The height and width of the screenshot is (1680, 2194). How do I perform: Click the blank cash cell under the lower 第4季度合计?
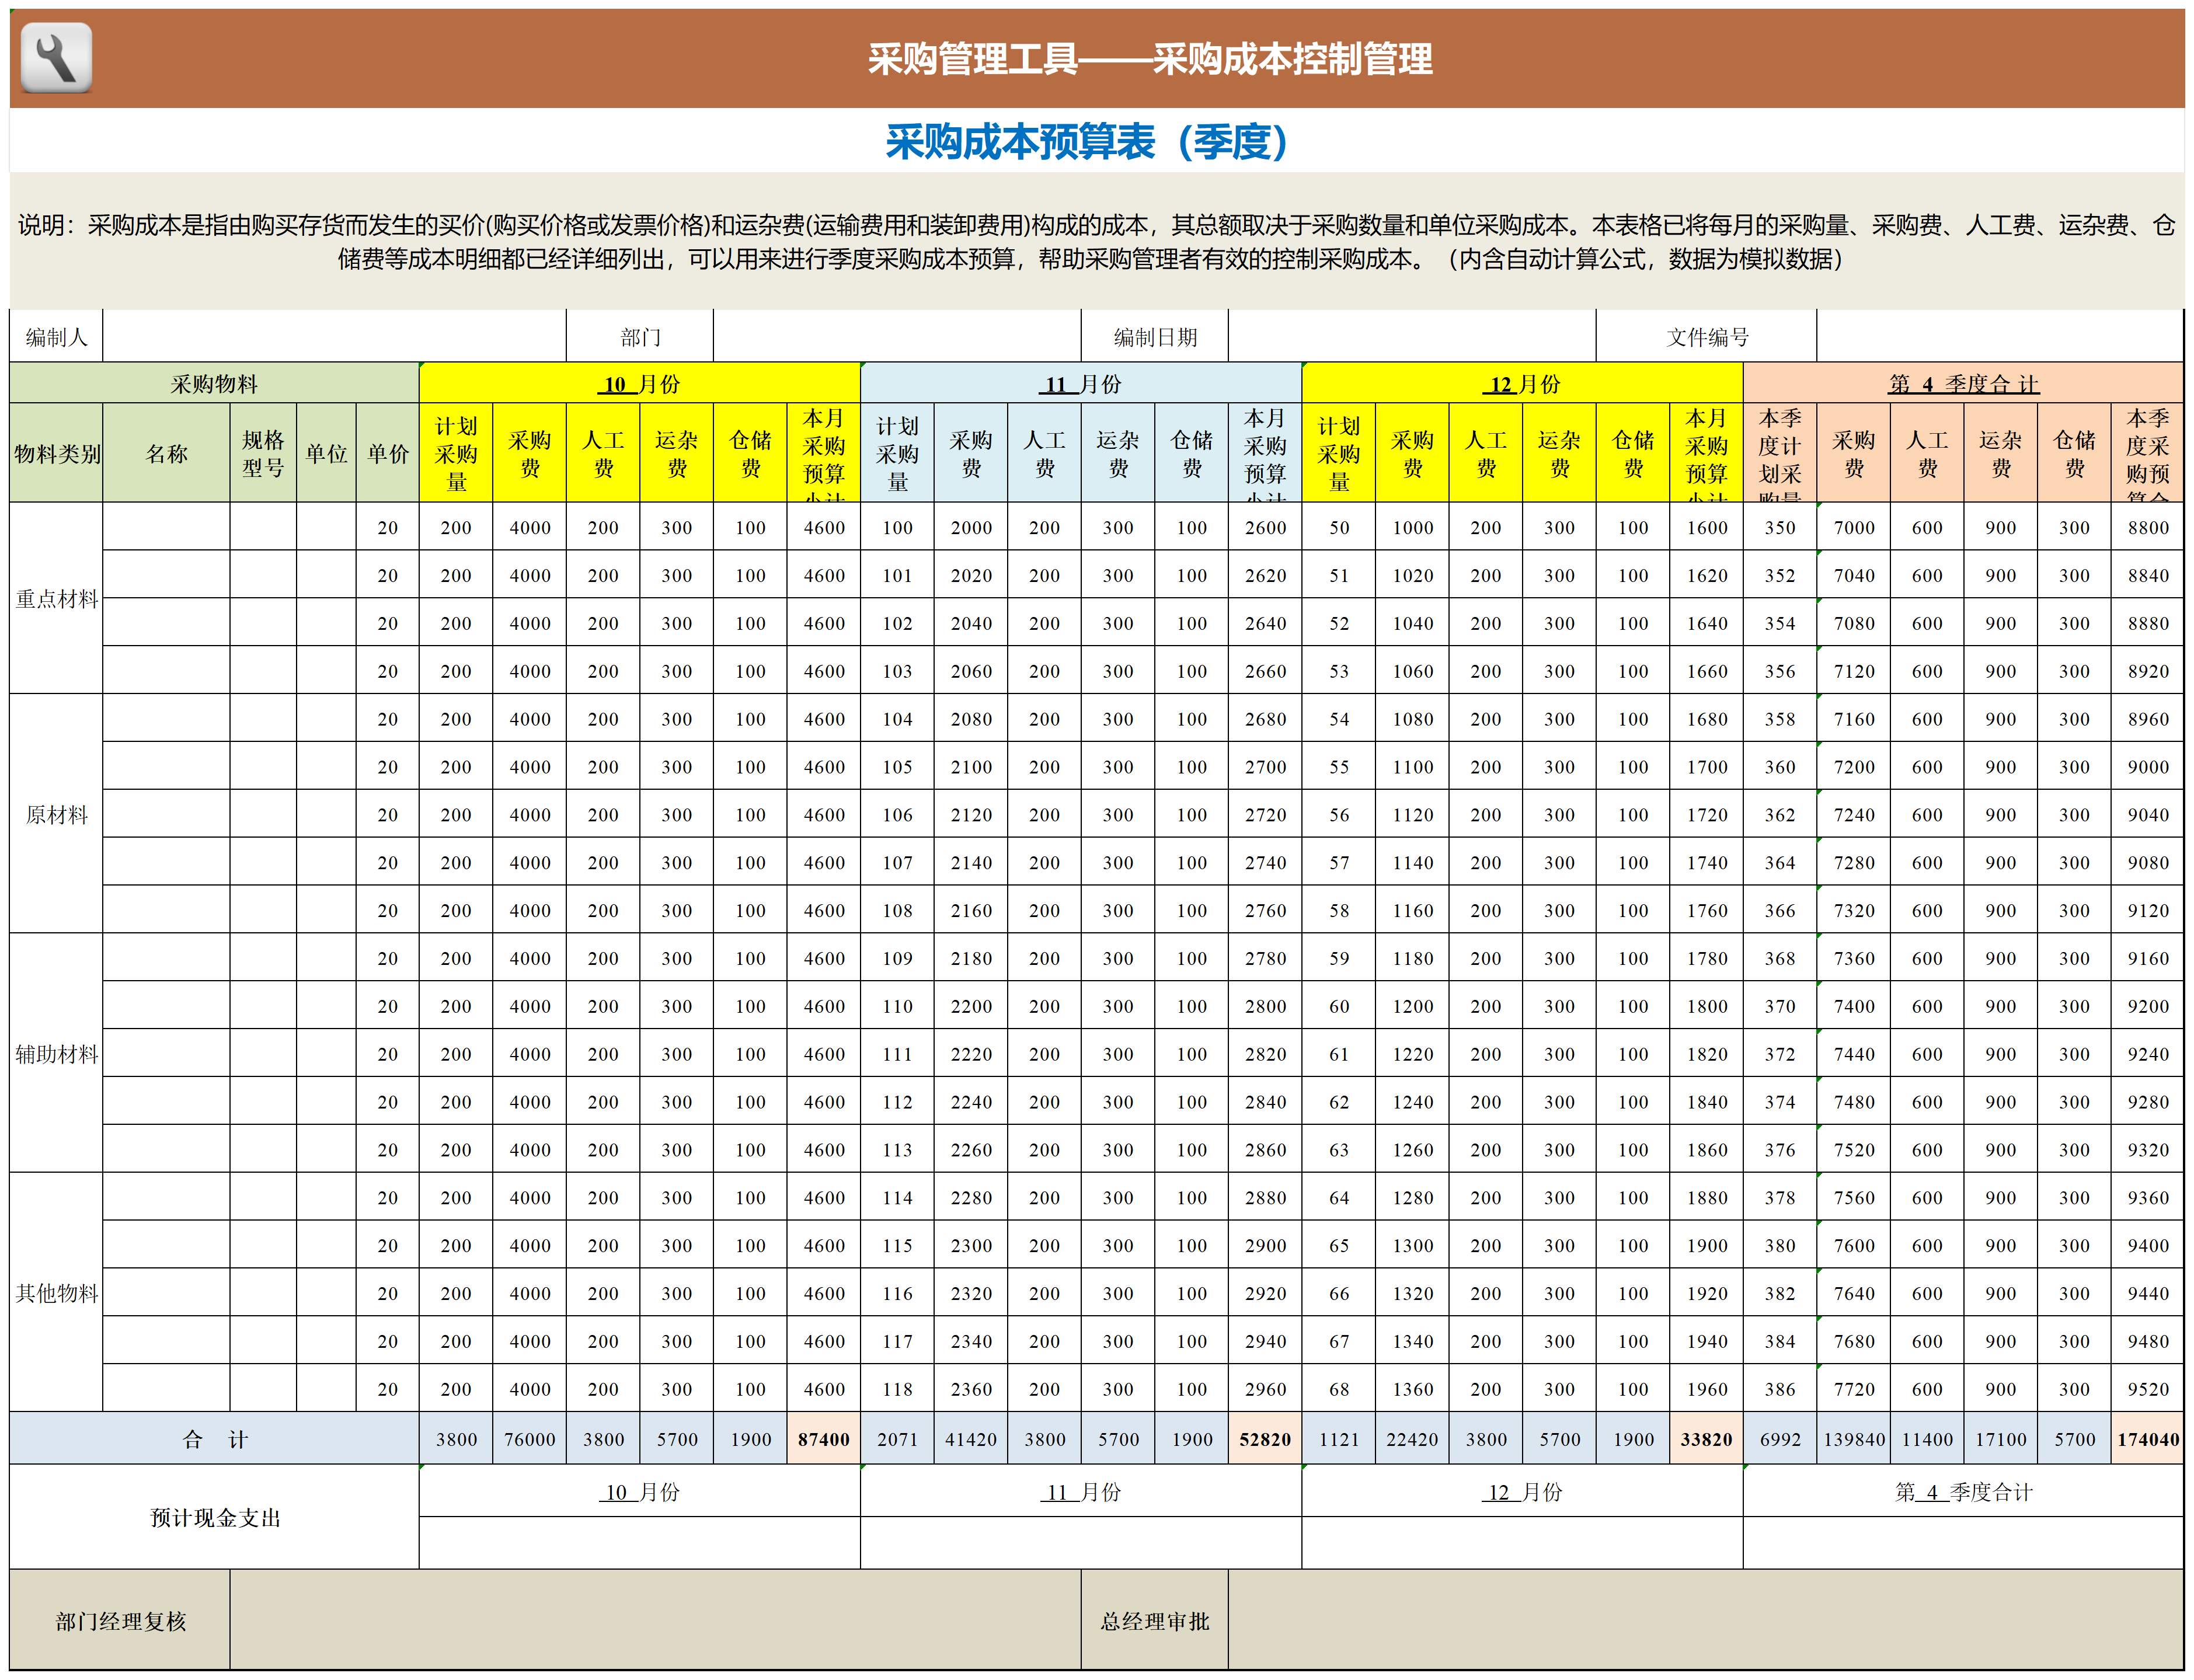[1963, 1542]
